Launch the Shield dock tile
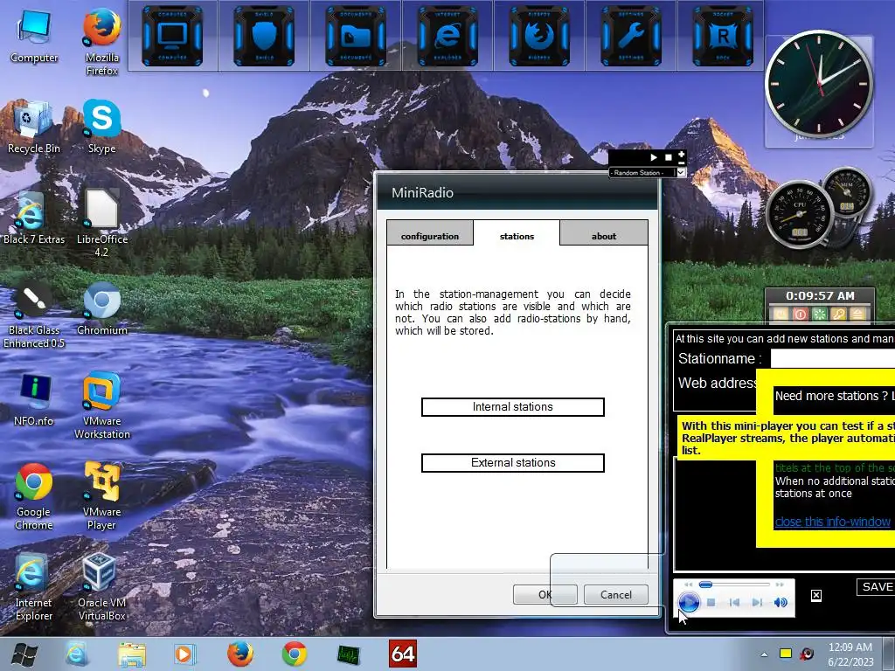895x671 pixels. click(264, 36)
